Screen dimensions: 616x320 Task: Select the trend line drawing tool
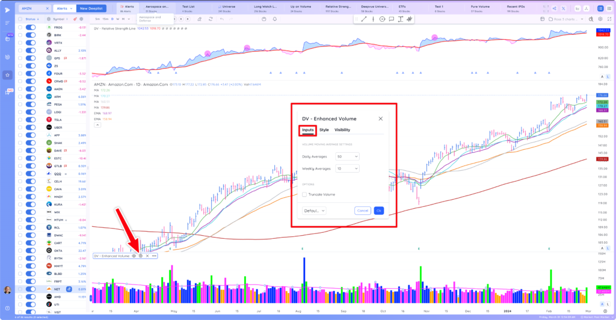point(364,19)
